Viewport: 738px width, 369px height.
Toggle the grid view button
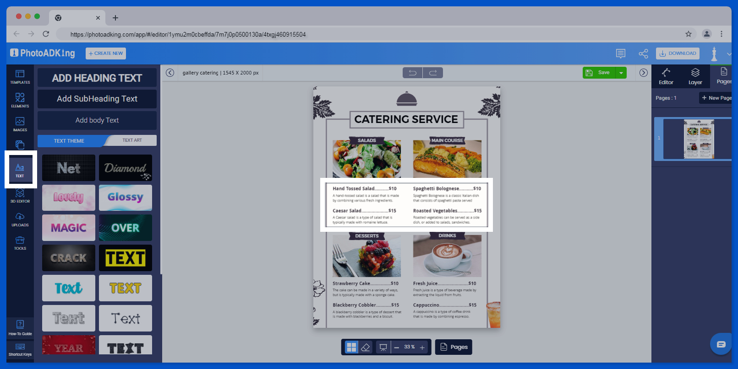pos(351,347)
